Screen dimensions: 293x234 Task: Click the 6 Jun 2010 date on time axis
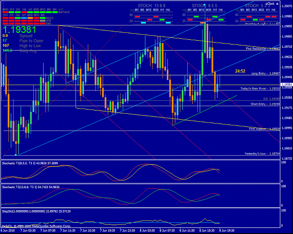[x=8, y=230]
